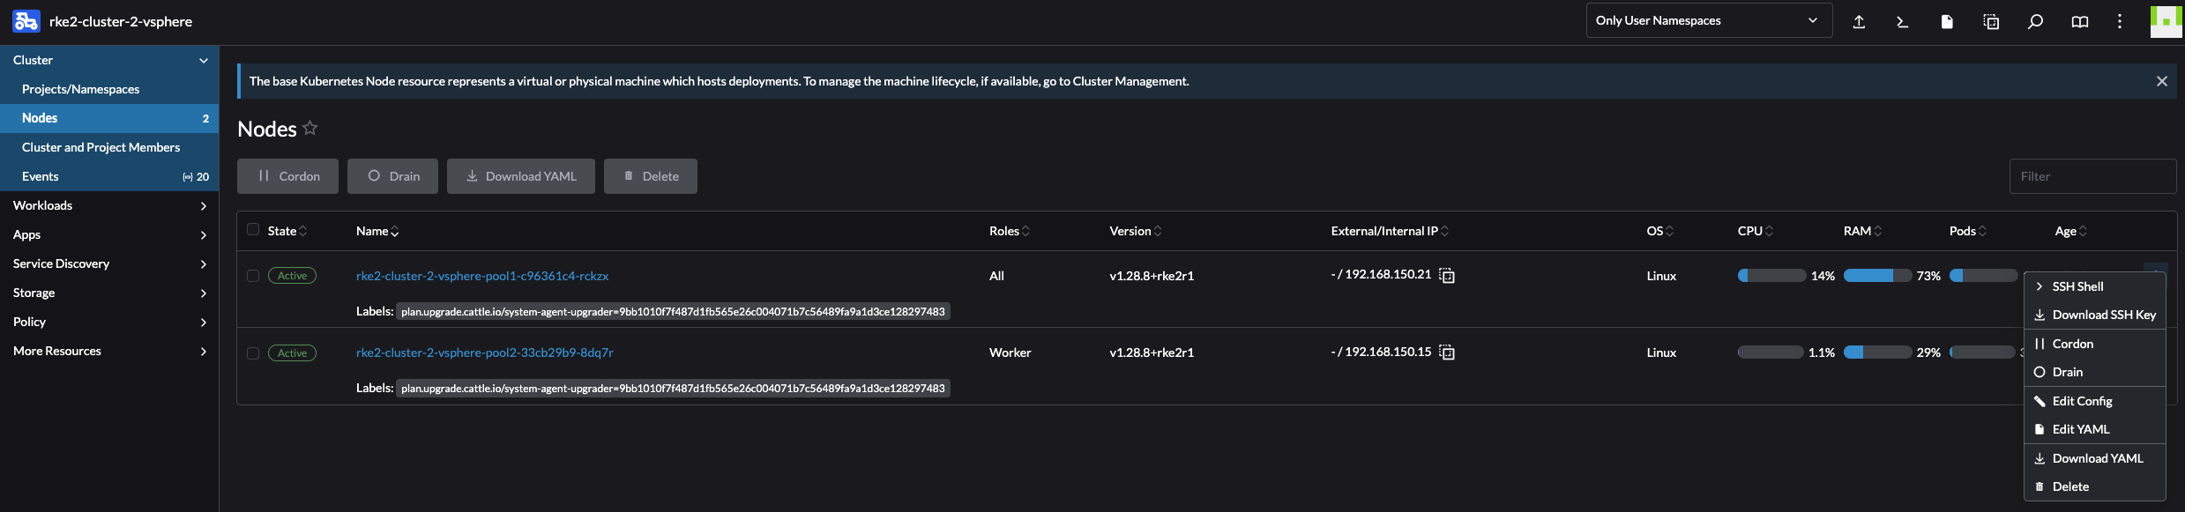Open Only User Namespaces dropdown
This screenshot has height=512, width=2185.
(1709, 20)
